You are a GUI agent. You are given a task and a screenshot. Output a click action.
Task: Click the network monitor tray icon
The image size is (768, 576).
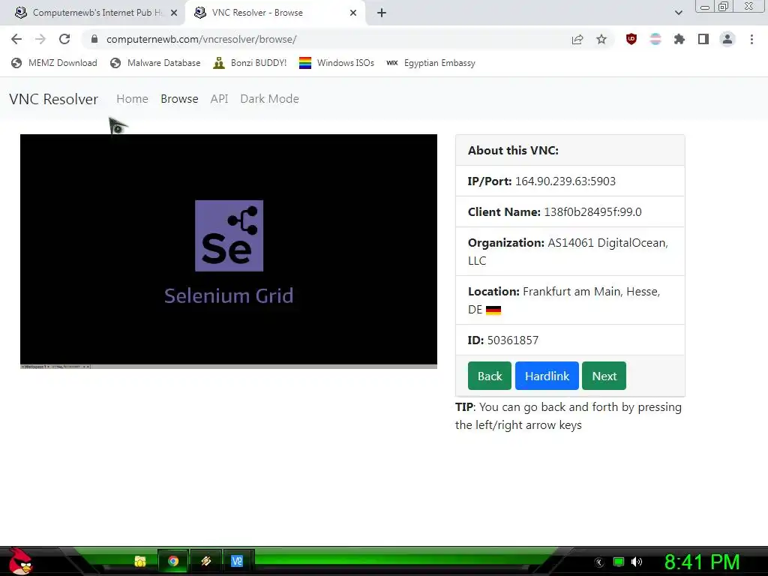pyautogui.click(x=619, y=562)
